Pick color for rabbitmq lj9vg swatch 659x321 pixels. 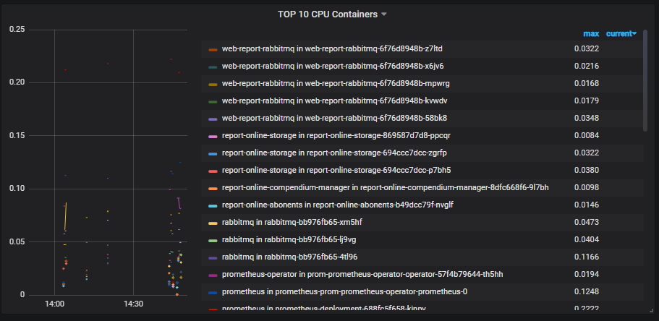(213, 240)
